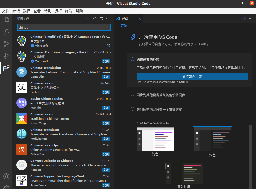Image resolution: width=256 pixels, height=189 pixels.
Task: Choose the 深色 dark theme thumbnail
Action: [212, 139]
